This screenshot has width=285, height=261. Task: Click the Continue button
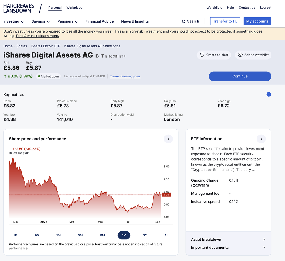point(240,76)
